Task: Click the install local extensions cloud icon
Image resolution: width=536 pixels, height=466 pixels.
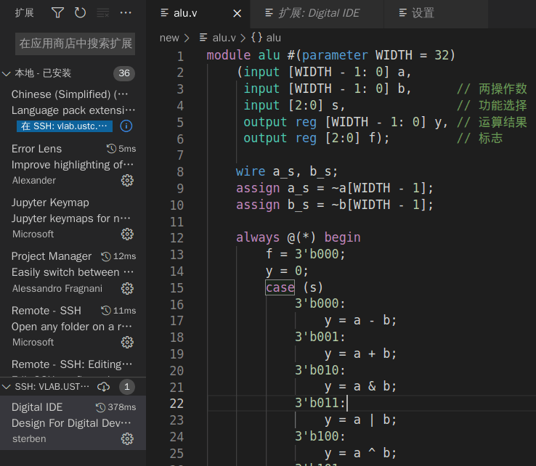Action: tap(104, 387)
